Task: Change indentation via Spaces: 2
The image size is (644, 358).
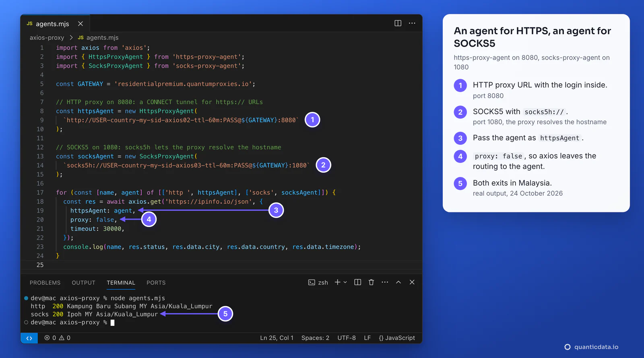Action: click(x=315, y=338)
